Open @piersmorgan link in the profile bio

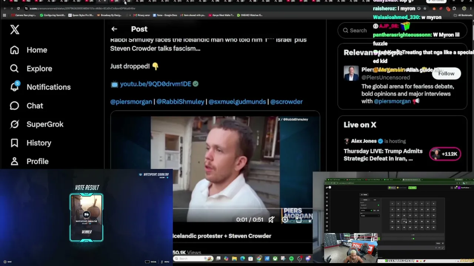[x=392, y=101]
